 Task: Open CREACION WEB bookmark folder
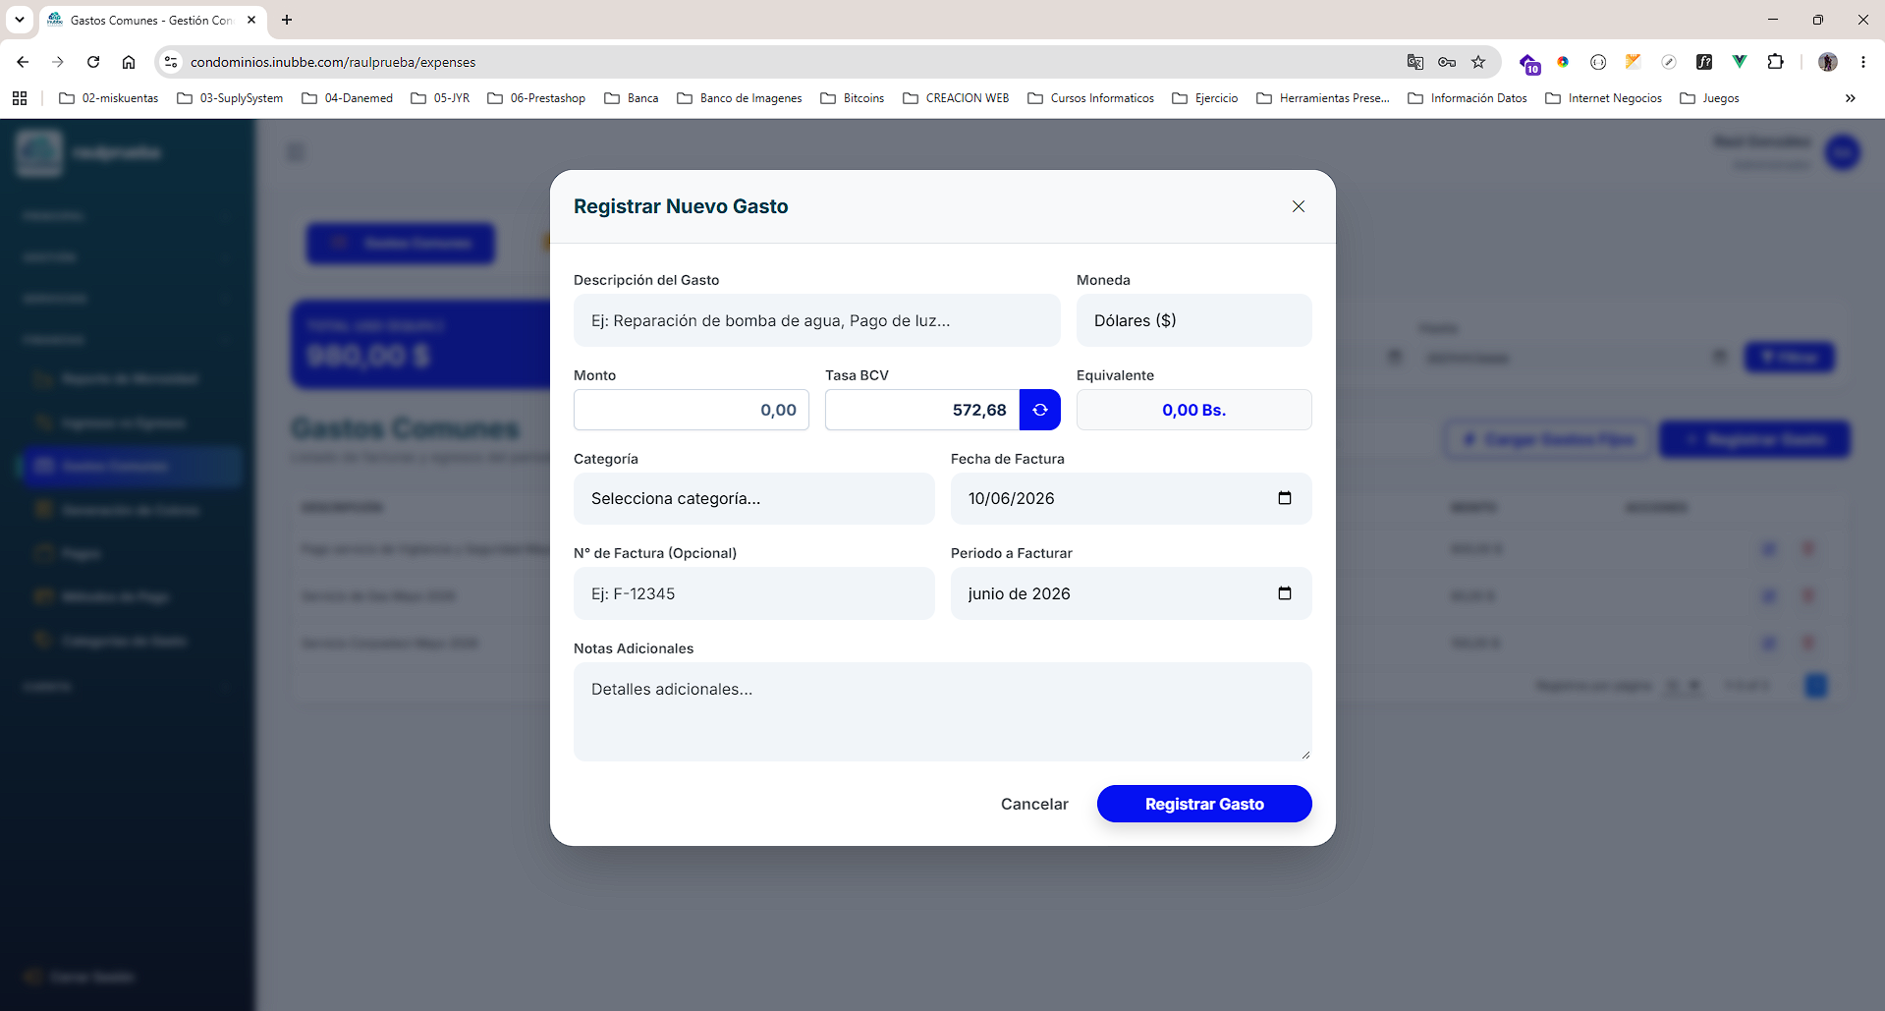pos(957,98)
